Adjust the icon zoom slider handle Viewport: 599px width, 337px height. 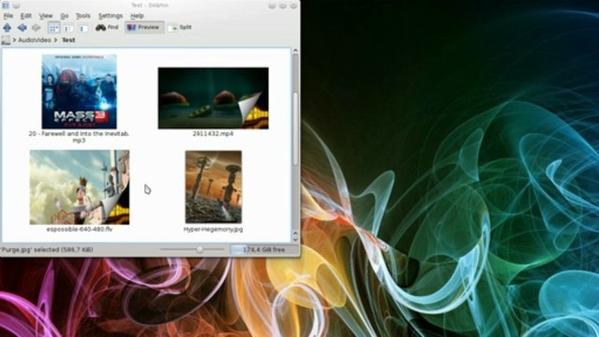point(200,250)
